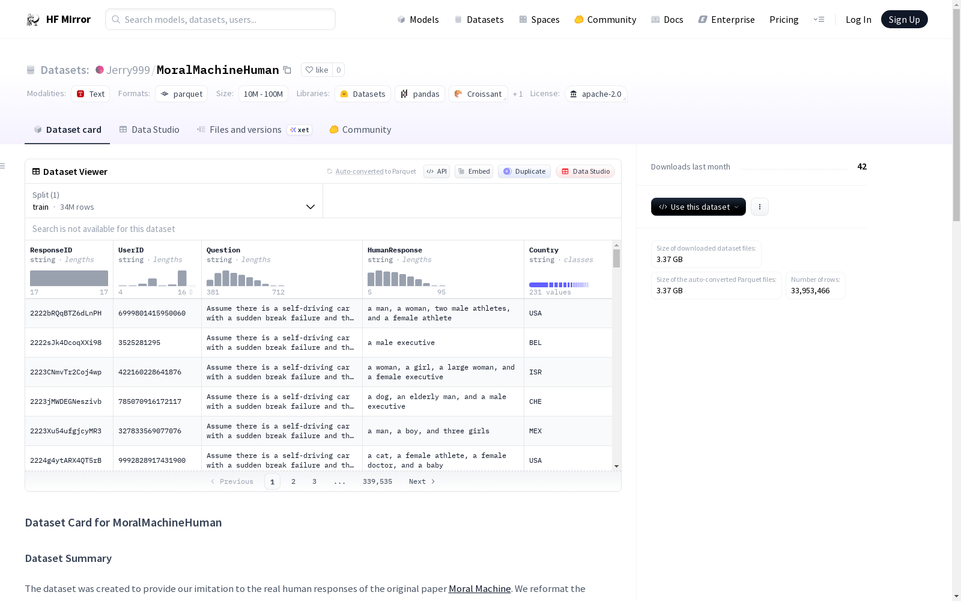The width and height of the screenshot is (961, 601).
Task: Click the Duplicate button
Action: coord(524,171)
